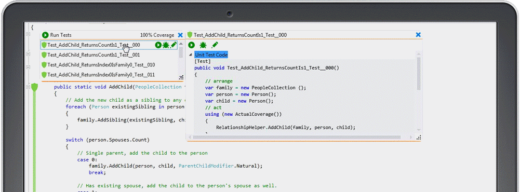The width and height of the screenshot is (520, 192).
Task: Click the green shield beside AddChild method
Action: (34, 87)
